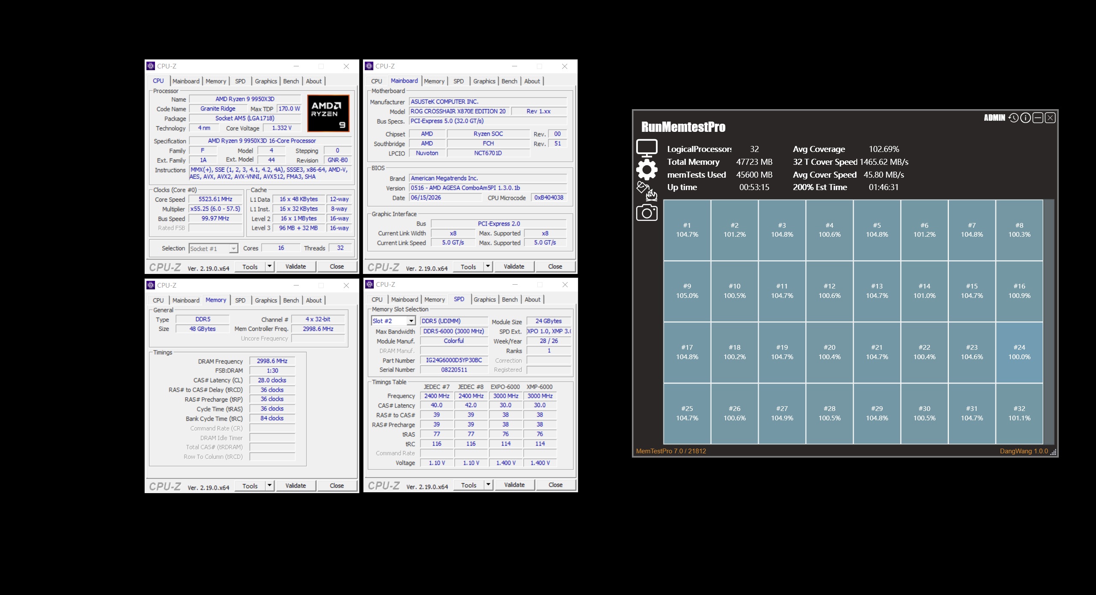The width and height of the screenshot is (1096, 595).
Task: Open Graphics tab in Mainboard window
Action: point(484,81)
